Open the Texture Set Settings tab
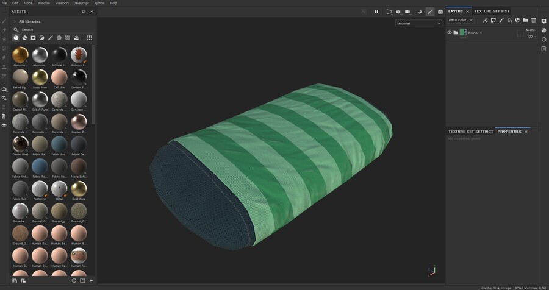The image size is (549, 290). click(470, 132)
